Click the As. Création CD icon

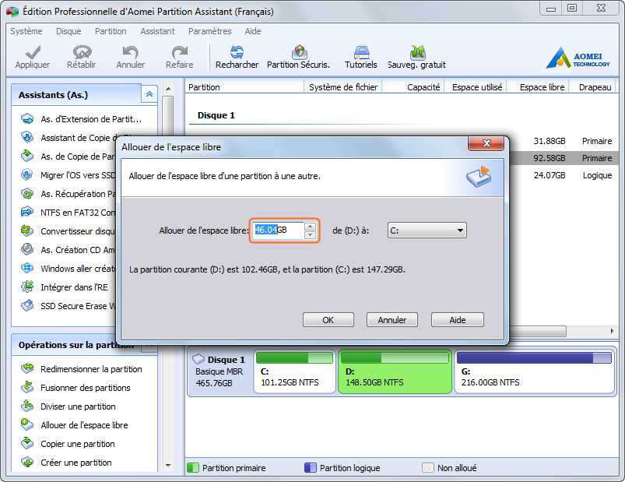pyautogui.click(x=27, y=250)
